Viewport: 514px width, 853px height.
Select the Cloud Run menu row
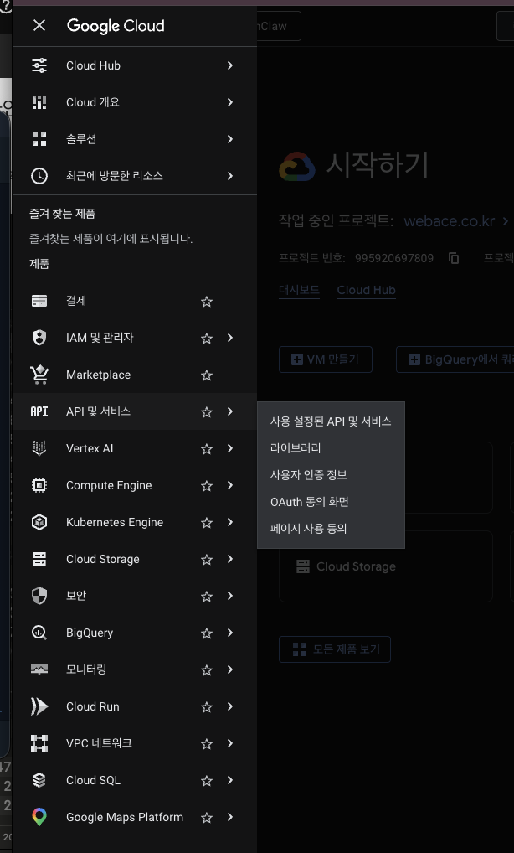[135, 706]
